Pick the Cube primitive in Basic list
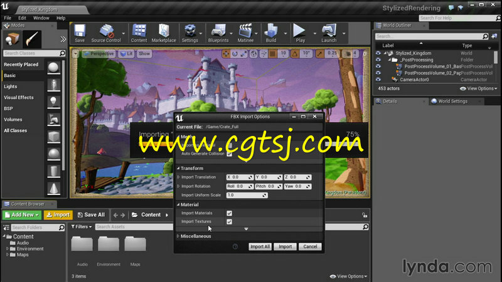502x282 pixels. pos(54,137)
